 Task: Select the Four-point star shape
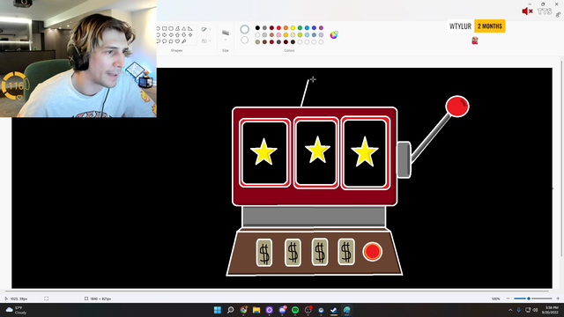pos(190,35)
